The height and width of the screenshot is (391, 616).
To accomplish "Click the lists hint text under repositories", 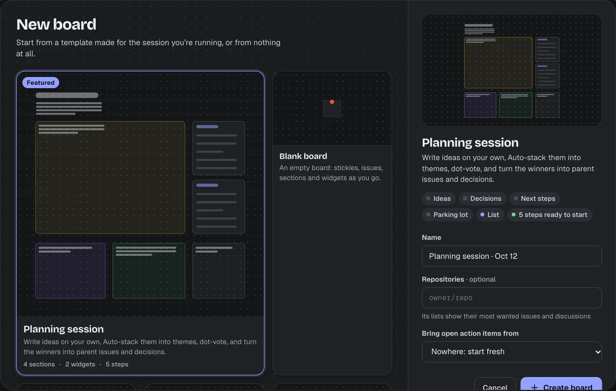I will coord(506,316).
